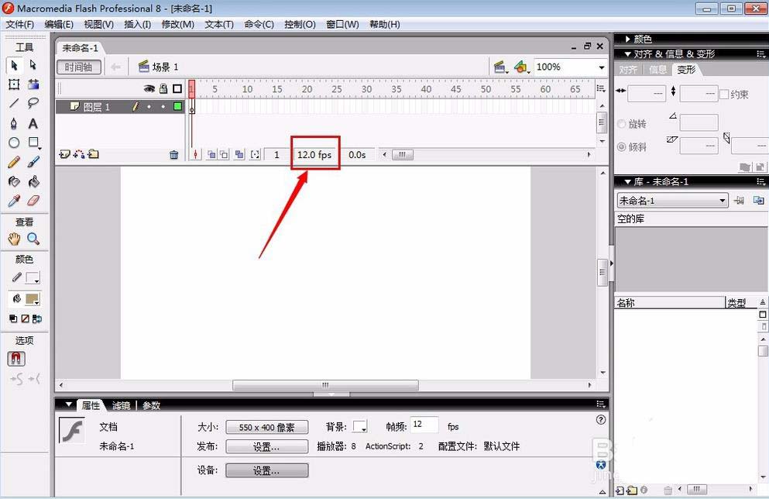Click the Add Motion Guide icon
Screen dimensions: 769x499
[x=78, y=154]
